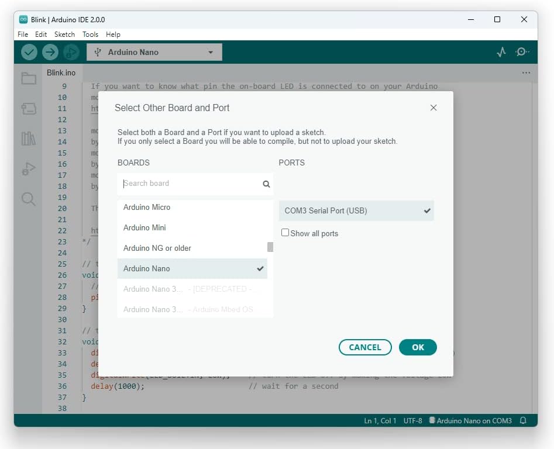Open the Boards Manager sidebar icon
Screen dimensions: 554x449
tap(29, 108)
